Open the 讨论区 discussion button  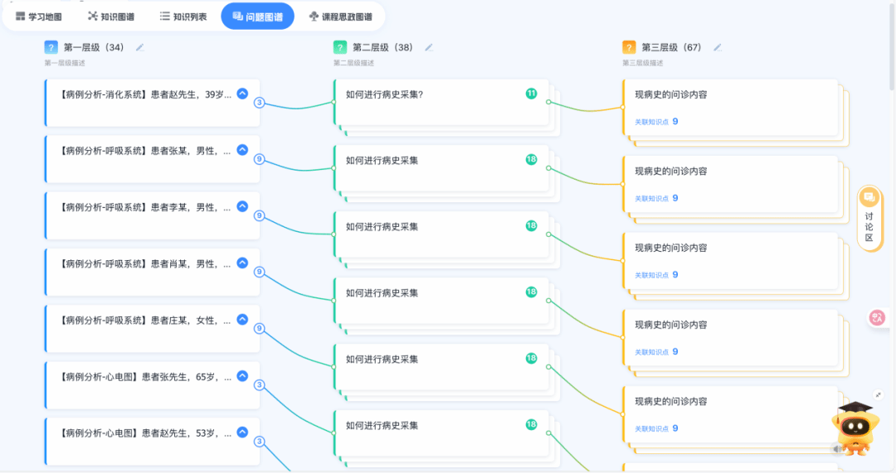[869, 218]
